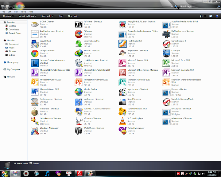The width and height of the screenshot is (221, 177).
Task: Go back with the Back button
Action: tap(3, 6)
